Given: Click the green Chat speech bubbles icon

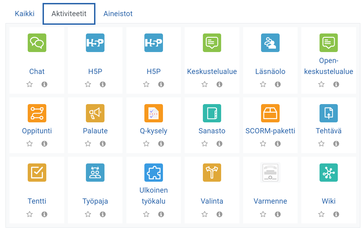Looking at the screenshot, I should click(x=37, y=43).
